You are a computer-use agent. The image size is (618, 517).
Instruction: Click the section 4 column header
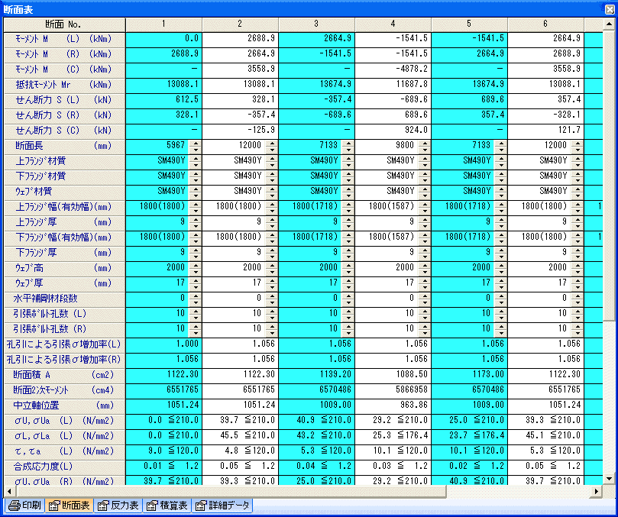point(393,24)
